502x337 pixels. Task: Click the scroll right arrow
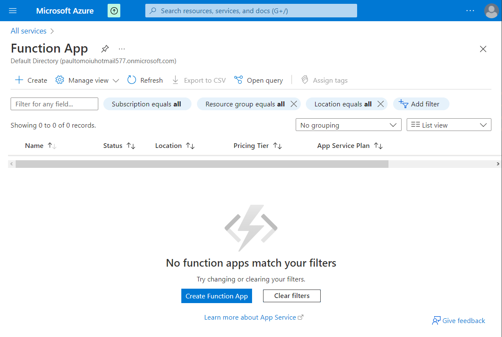pyautogui.click(x=498, y=164)
